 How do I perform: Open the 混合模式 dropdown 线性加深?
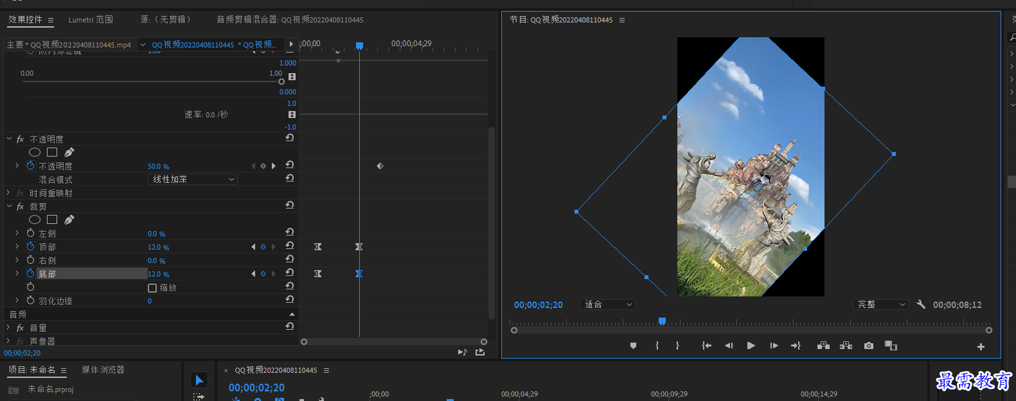[193, 180]
